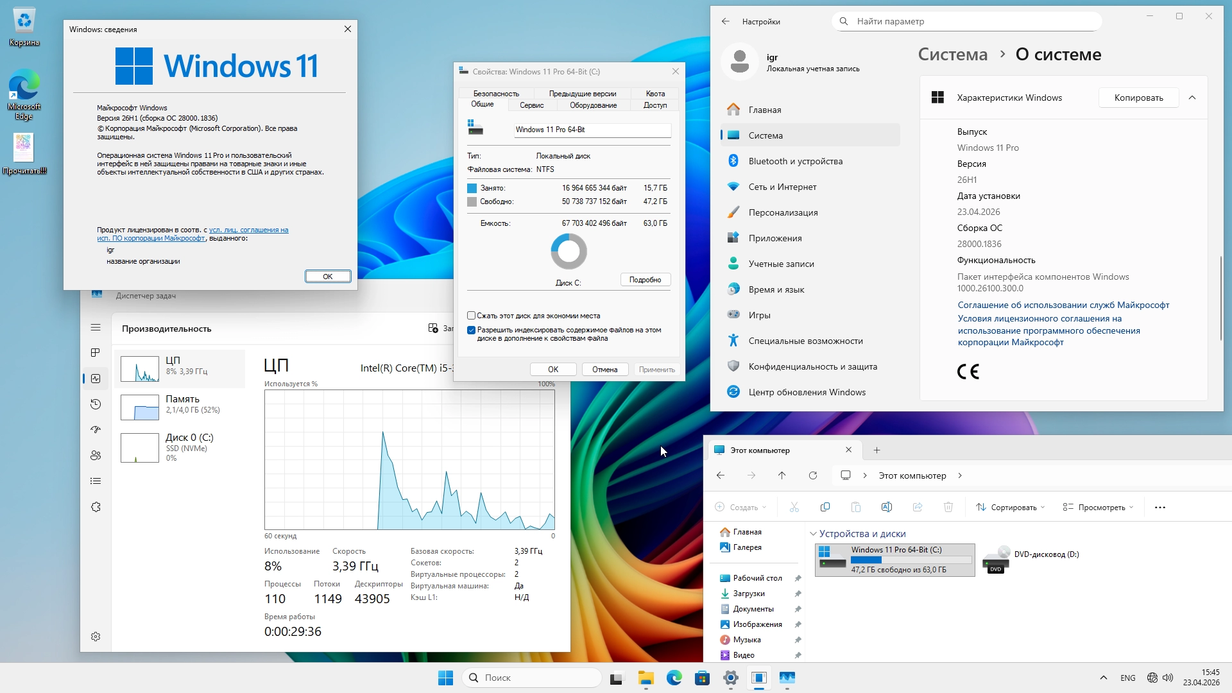Open Microsoft Store from the taskbar
This screenshot has height=693, width=1232.
coord(702,678)
